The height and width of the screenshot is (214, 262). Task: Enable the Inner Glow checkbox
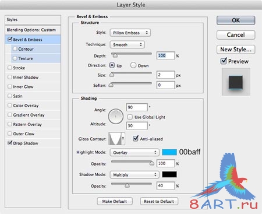point(10,86)
